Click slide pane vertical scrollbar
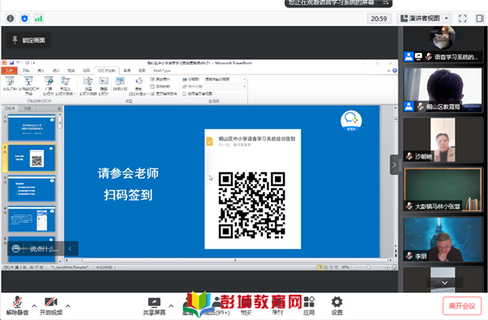The height and width of the screenshot is (320, 488). coord(59,188)
